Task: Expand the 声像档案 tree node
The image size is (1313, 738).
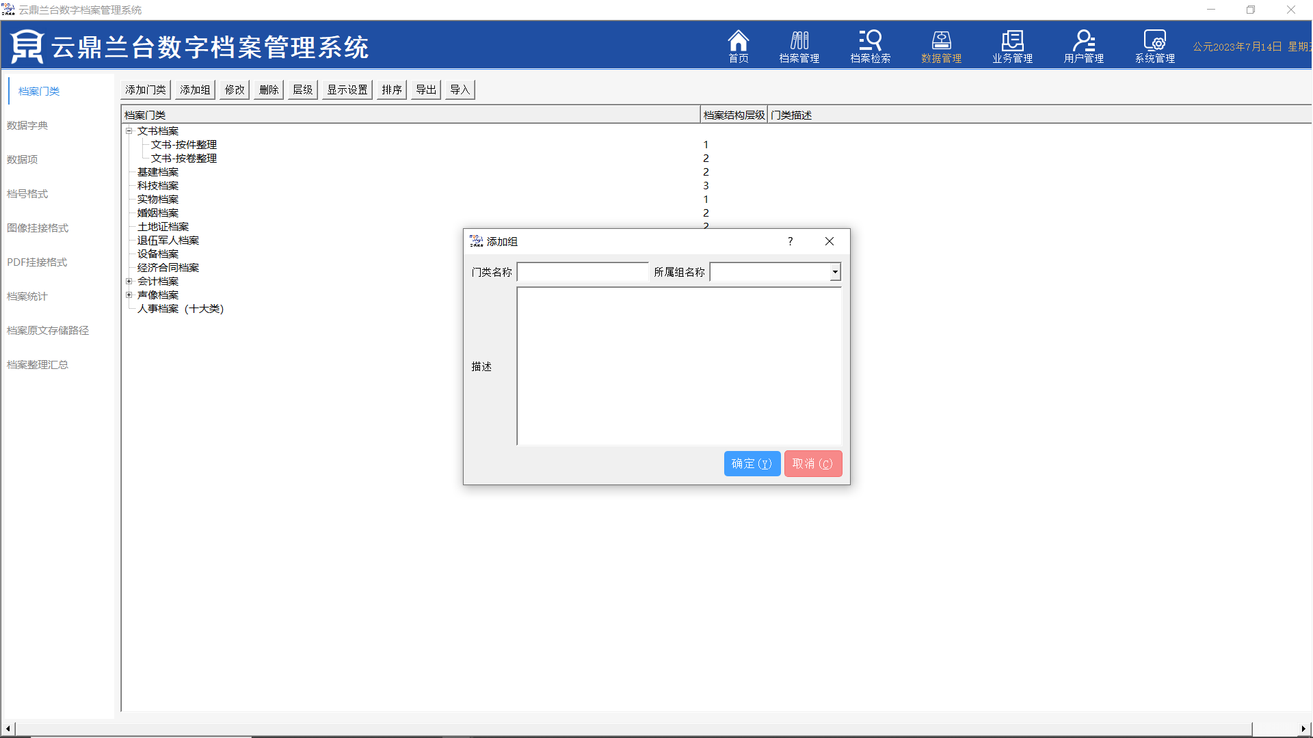Action: (x=129, y=295)
